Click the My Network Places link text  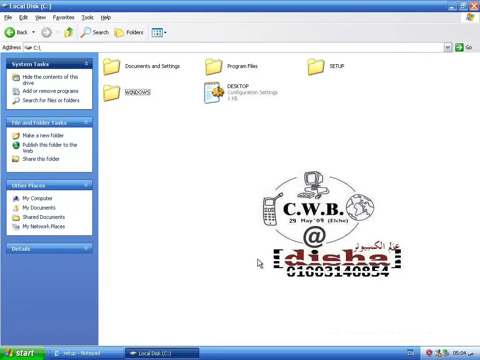(x=44, y=226)
